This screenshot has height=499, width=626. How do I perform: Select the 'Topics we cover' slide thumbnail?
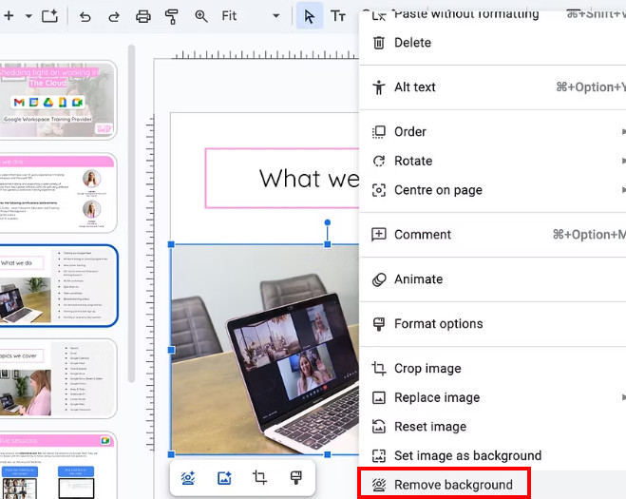pos(58,378)
